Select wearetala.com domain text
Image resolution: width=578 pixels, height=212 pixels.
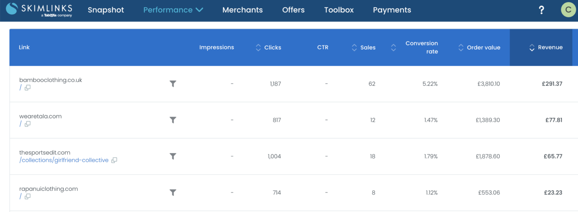coord(40,116)
